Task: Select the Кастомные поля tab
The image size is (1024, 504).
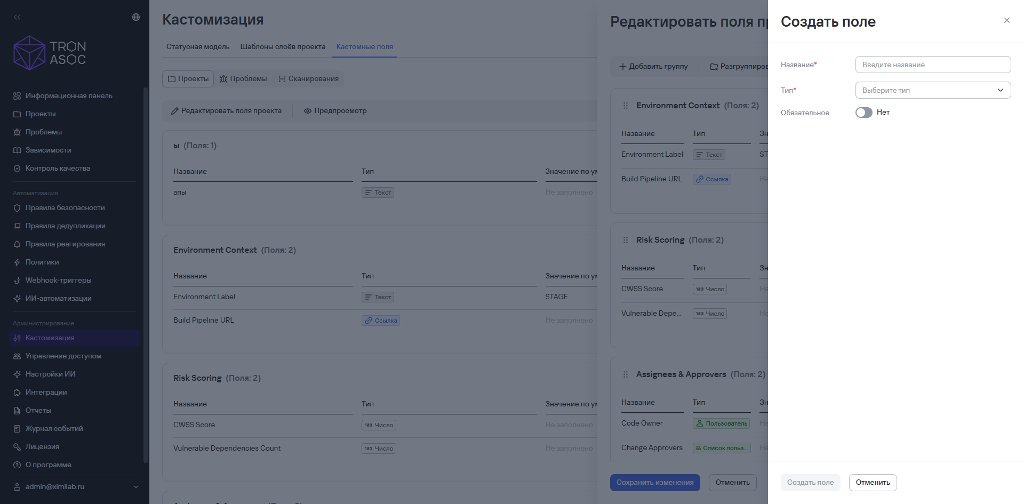Action: 365,47
